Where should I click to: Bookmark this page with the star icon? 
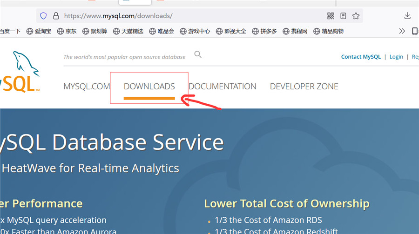(356, 16)
